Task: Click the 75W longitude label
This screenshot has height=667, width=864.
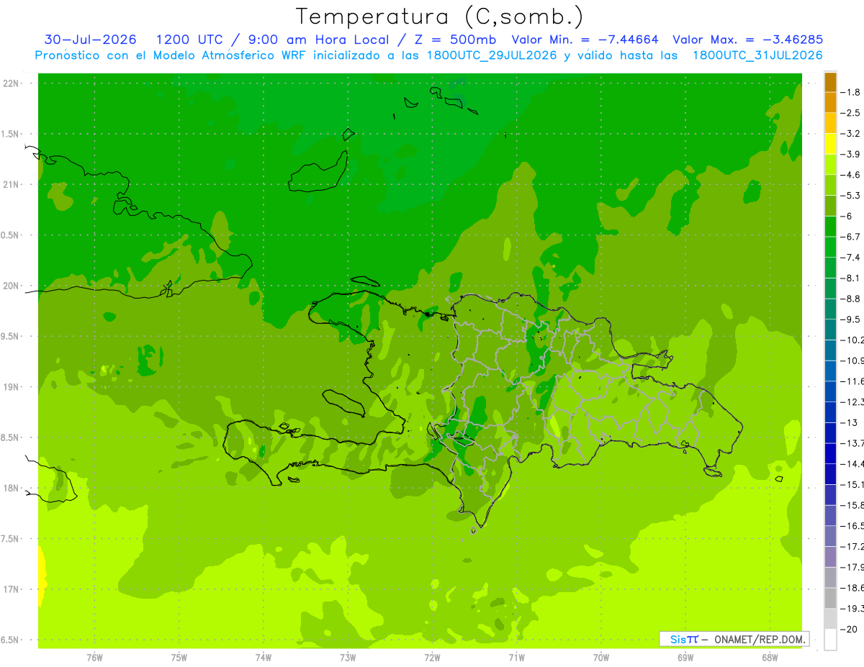Action: (x=179, y=658)
